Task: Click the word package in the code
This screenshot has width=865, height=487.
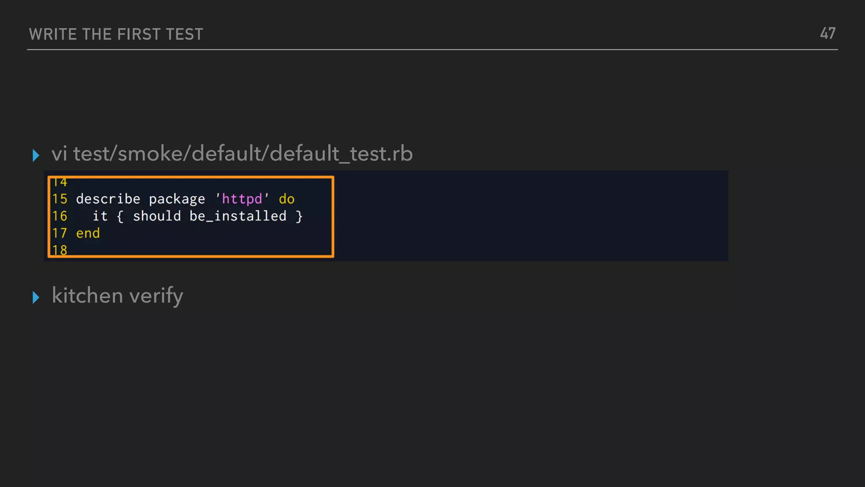Action: pyautogui.click(x=177, y=199)
